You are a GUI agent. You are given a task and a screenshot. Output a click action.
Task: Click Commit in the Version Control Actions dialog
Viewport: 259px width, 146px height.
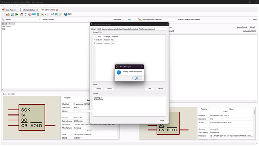98,88
